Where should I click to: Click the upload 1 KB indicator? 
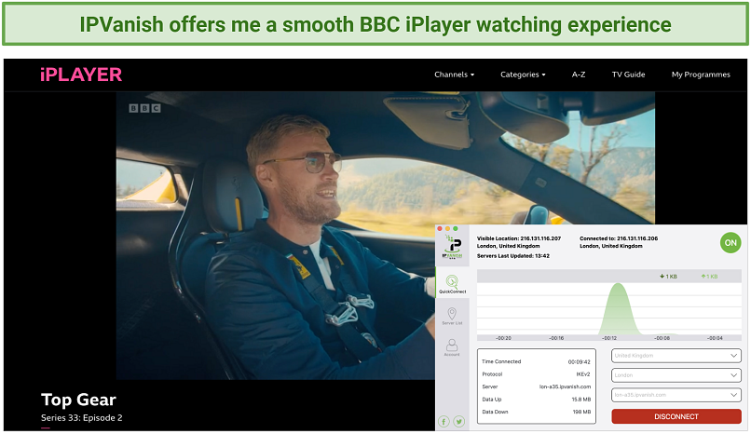709,276
